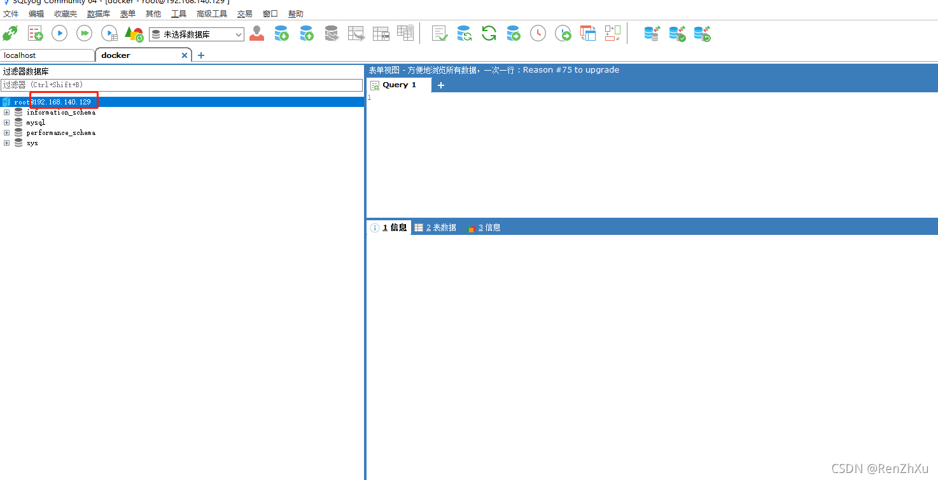The width and height of the screenshot is (938, 480).
Task: Click execute and edit resultset icon
Action: pyautogui.click(x=109, y=33)
